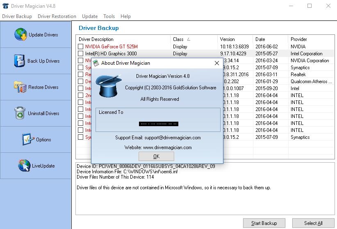Click the magician hat logo in About dialog

[109, 86]
